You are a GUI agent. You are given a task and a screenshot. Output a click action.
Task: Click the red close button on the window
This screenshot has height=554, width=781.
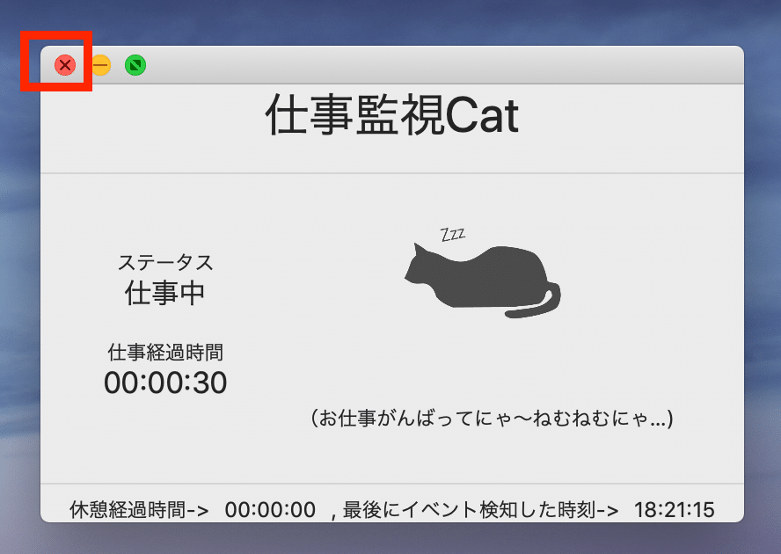coord(65,64)
